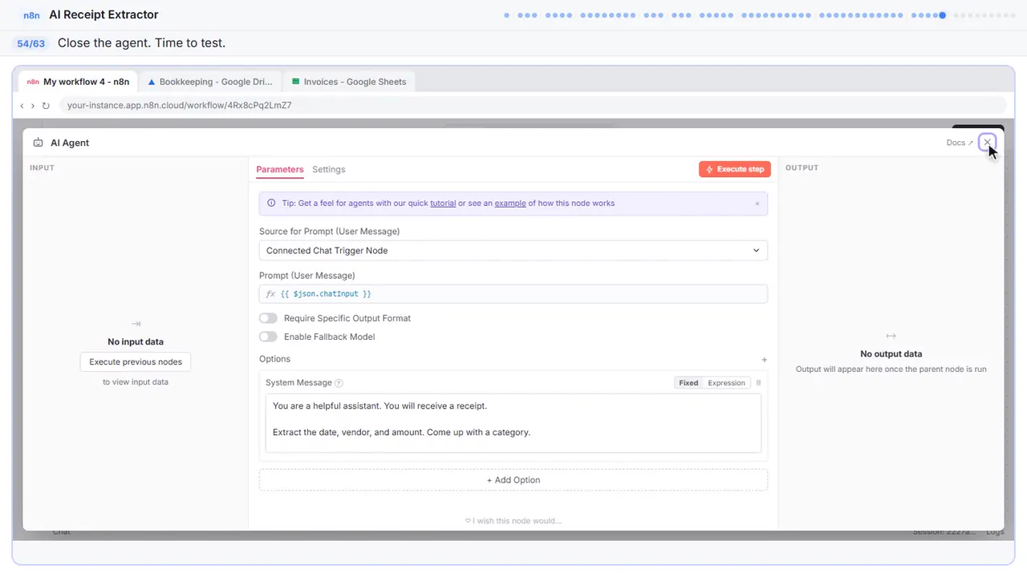This screenshot has width=1027, height=577.
Task: Delete the System Message option via trash icon
Action: [758, 383]
